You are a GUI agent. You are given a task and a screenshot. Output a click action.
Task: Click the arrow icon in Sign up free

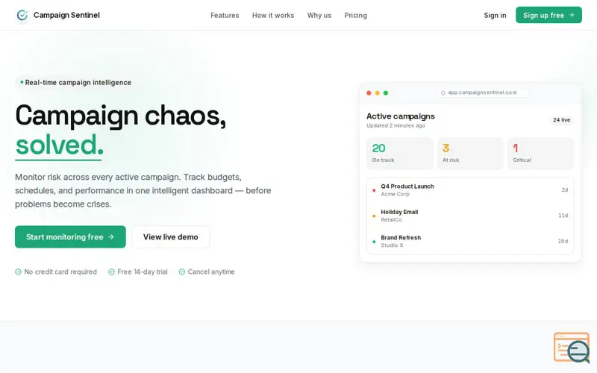[x=571, y=15]
